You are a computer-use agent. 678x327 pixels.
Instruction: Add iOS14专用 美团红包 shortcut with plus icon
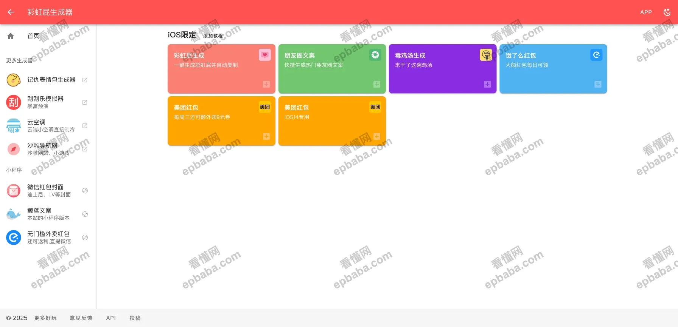(x=377, y=136)
